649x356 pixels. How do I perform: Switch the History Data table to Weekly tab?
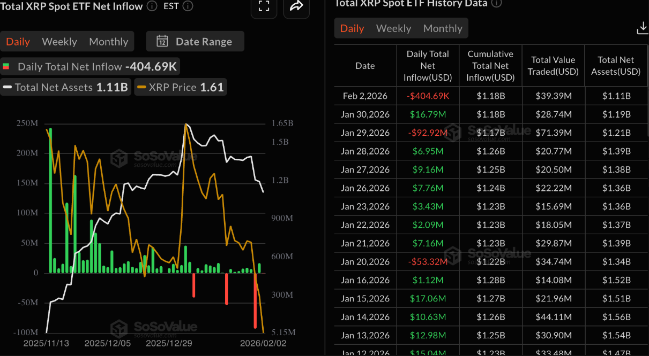coord(393,28)
